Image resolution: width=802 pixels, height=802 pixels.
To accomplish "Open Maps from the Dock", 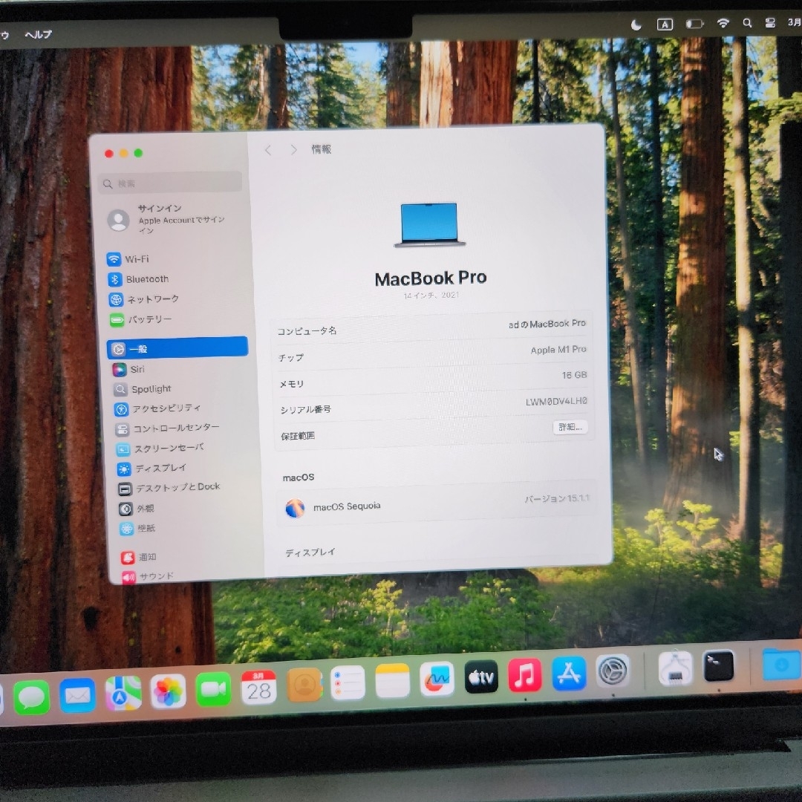I will click(x=123, y=694).
